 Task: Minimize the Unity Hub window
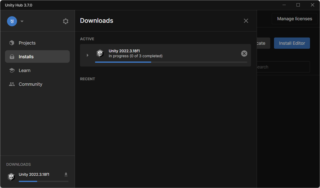click(x=284, y=5)
